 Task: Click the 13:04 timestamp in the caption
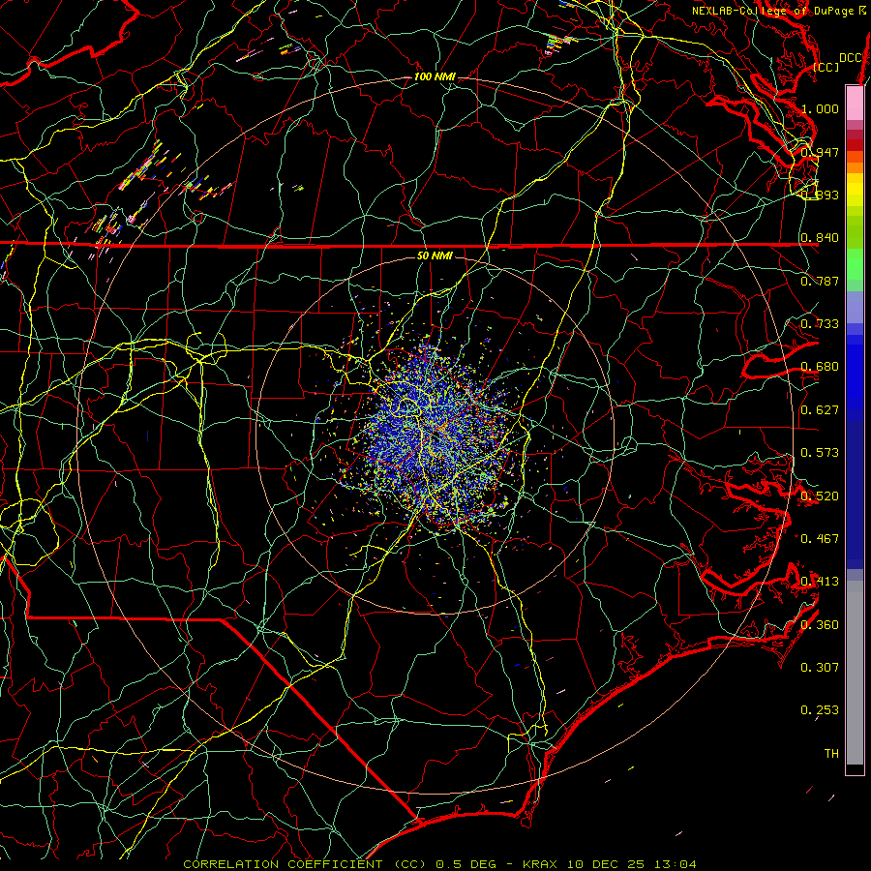[676, 864]
